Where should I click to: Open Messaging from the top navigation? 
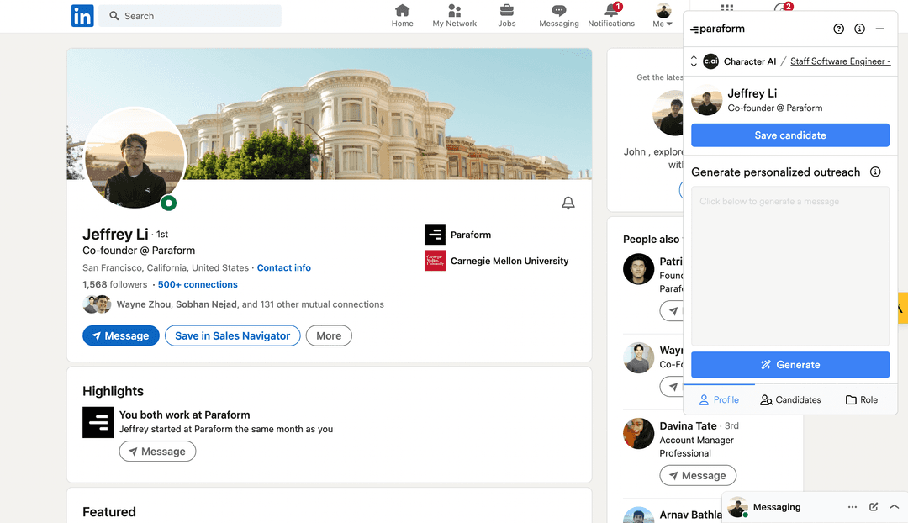tap(558, 15)
